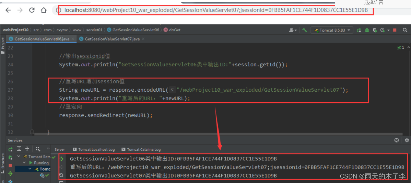
Task: Click the site info icon in address bar
Action: click(58, 11)
